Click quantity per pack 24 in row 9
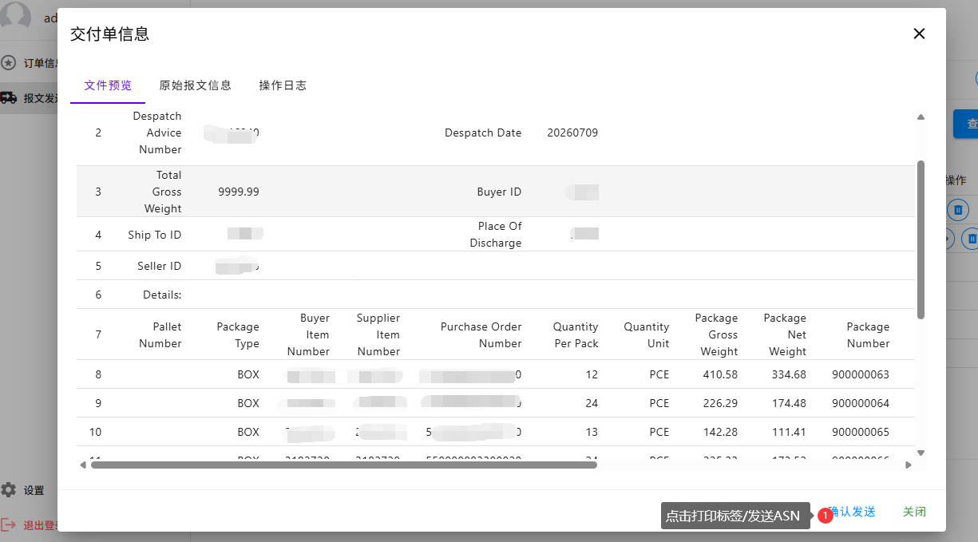The image size is (978, 542). [592, 403]
